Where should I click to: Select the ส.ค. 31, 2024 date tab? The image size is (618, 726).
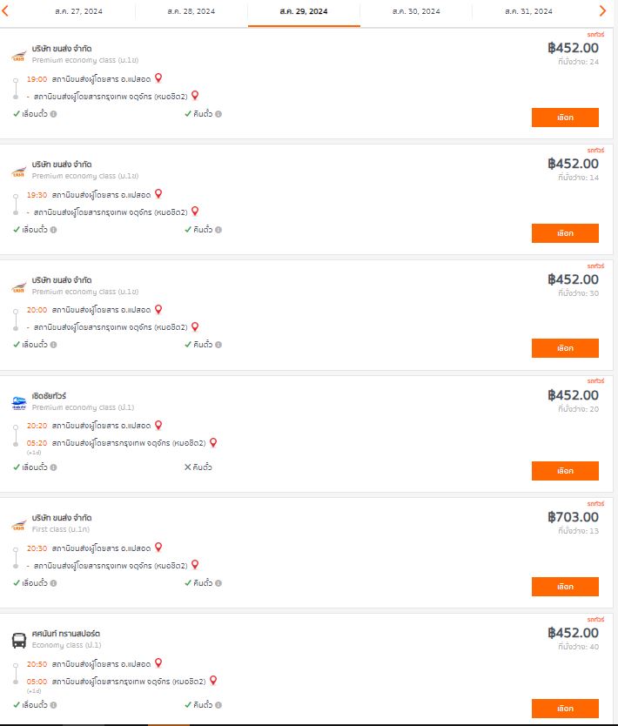528,11
